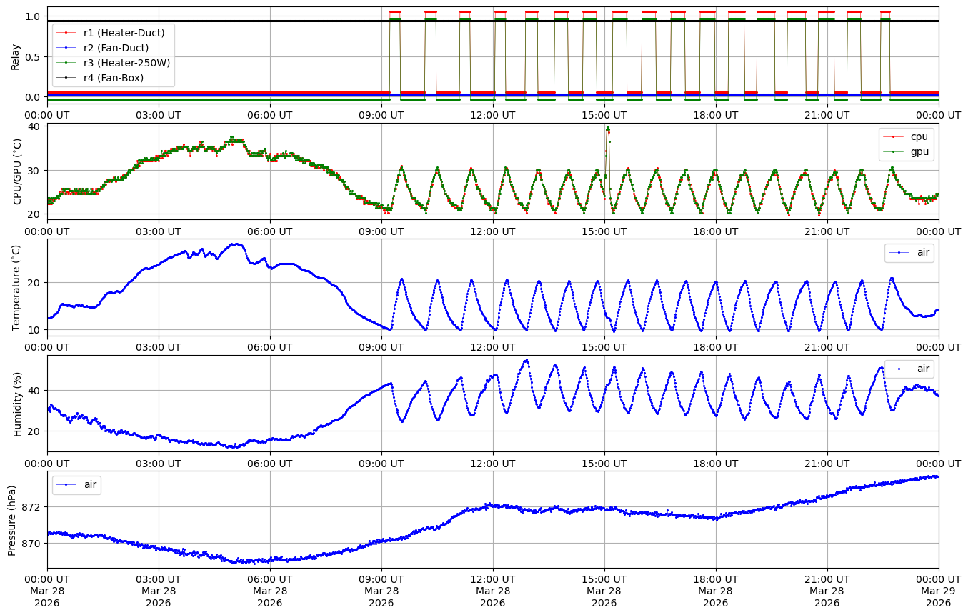Click the air legend in the Pressure plot
968x615 pixels.
pos(91,484)
